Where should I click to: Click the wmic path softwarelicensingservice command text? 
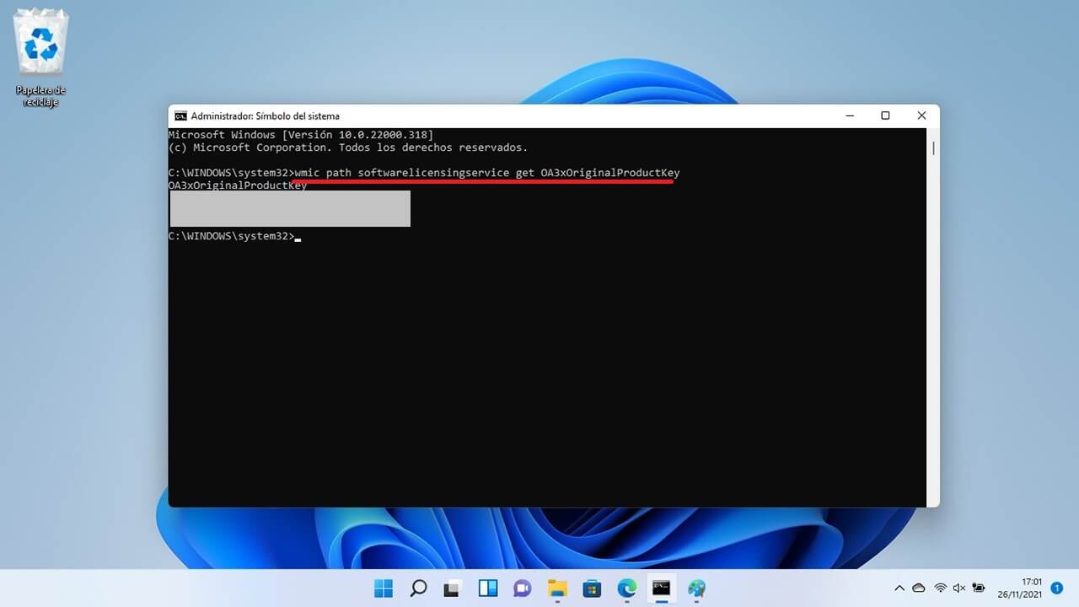pyautogui.click(x=487, y=173)
